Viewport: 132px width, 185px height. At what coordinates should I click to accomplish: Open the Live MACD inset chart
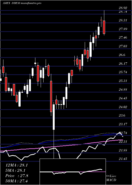click(73, 172)
